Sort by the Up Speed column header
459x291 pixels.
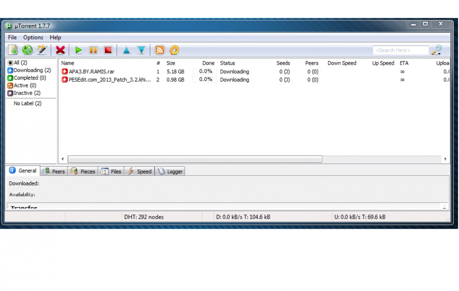tap(383, 63)
